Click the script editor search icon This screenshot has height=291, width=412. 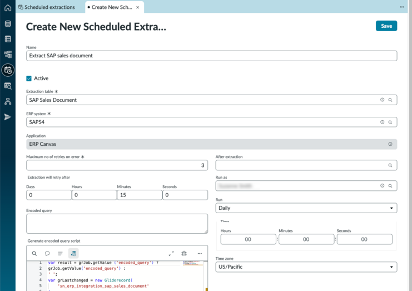point(34,253)
